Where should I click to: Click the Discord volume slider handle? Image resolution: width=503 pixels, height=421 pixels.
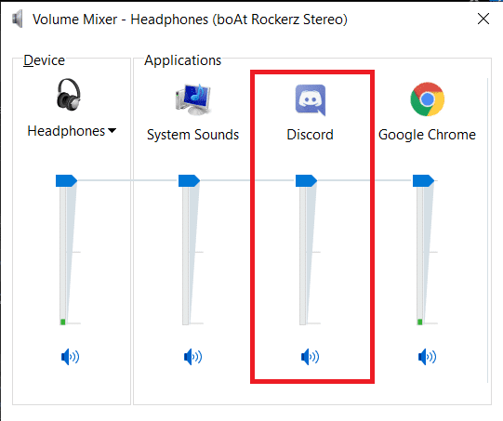[306, 180]
